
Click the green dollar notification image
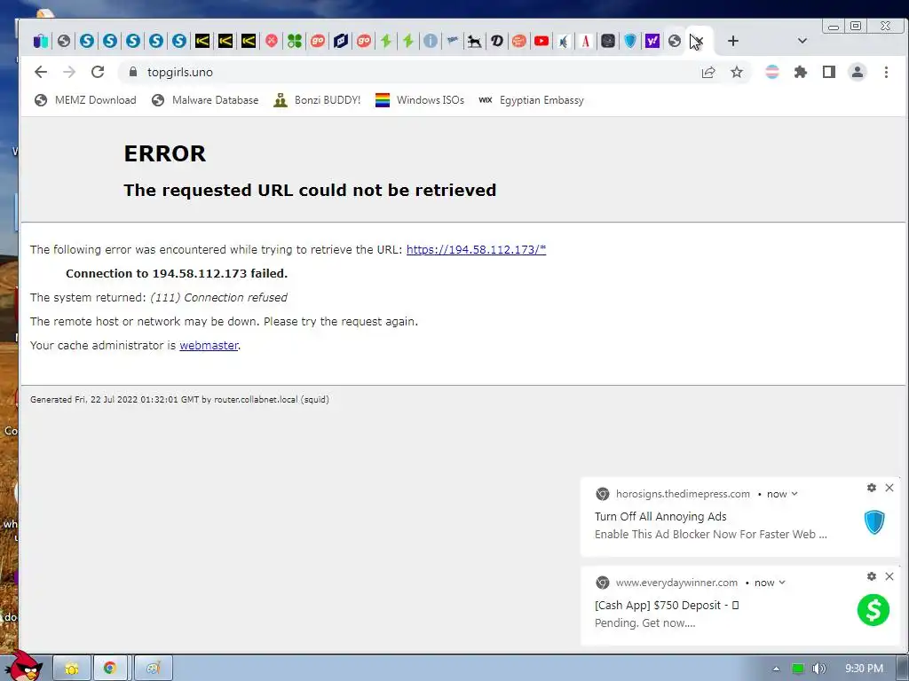click(x=873, y=610)
